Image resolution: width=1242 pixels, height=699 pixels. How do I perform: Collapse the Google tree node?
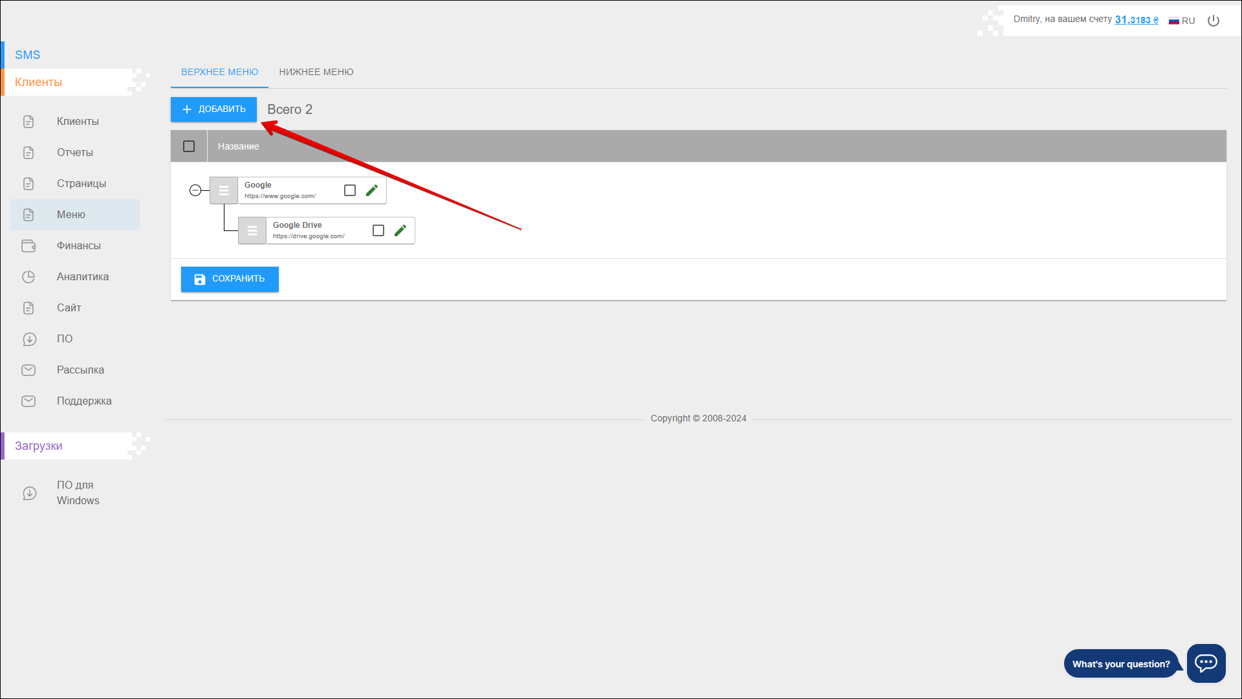click(195, 190)
